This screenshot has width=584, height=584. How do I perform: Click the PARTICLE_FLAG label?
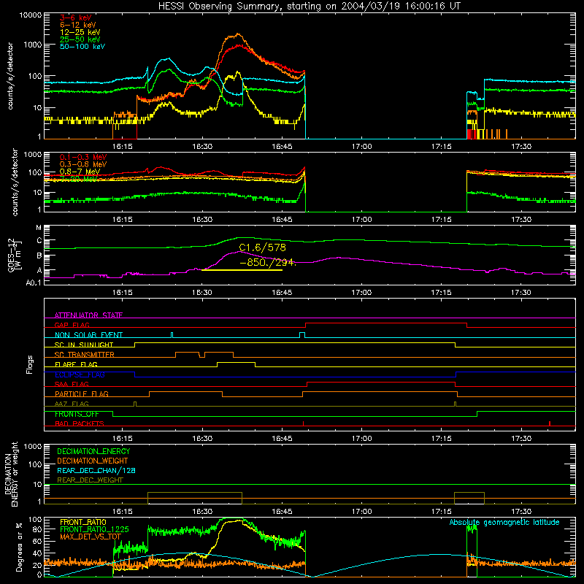[x=82, y=393]
